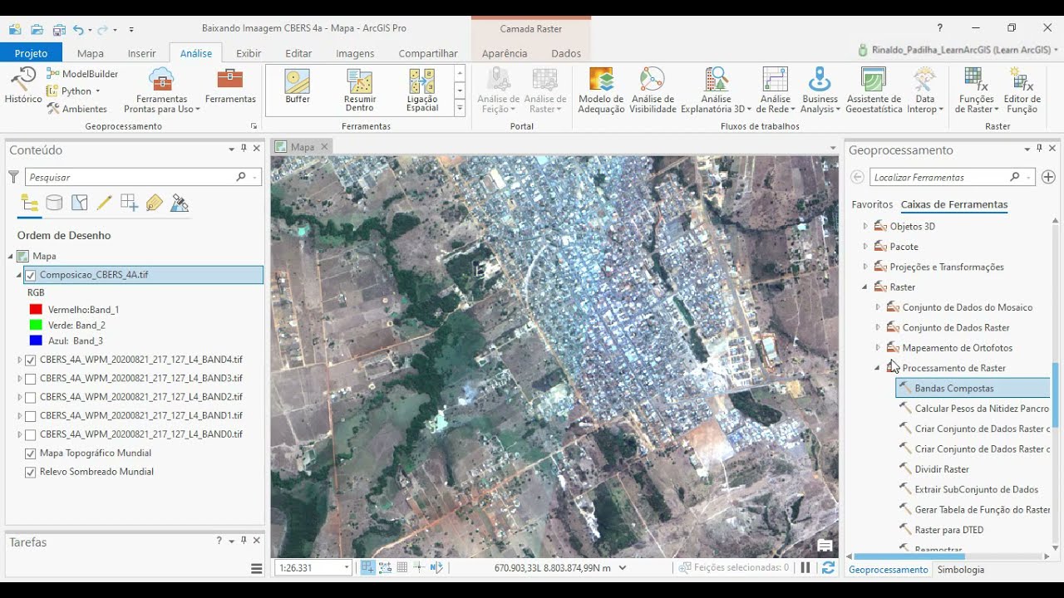Open Assistente de Geoestatística
This screenshot has width=1064, height=598.
click(874, 91)
